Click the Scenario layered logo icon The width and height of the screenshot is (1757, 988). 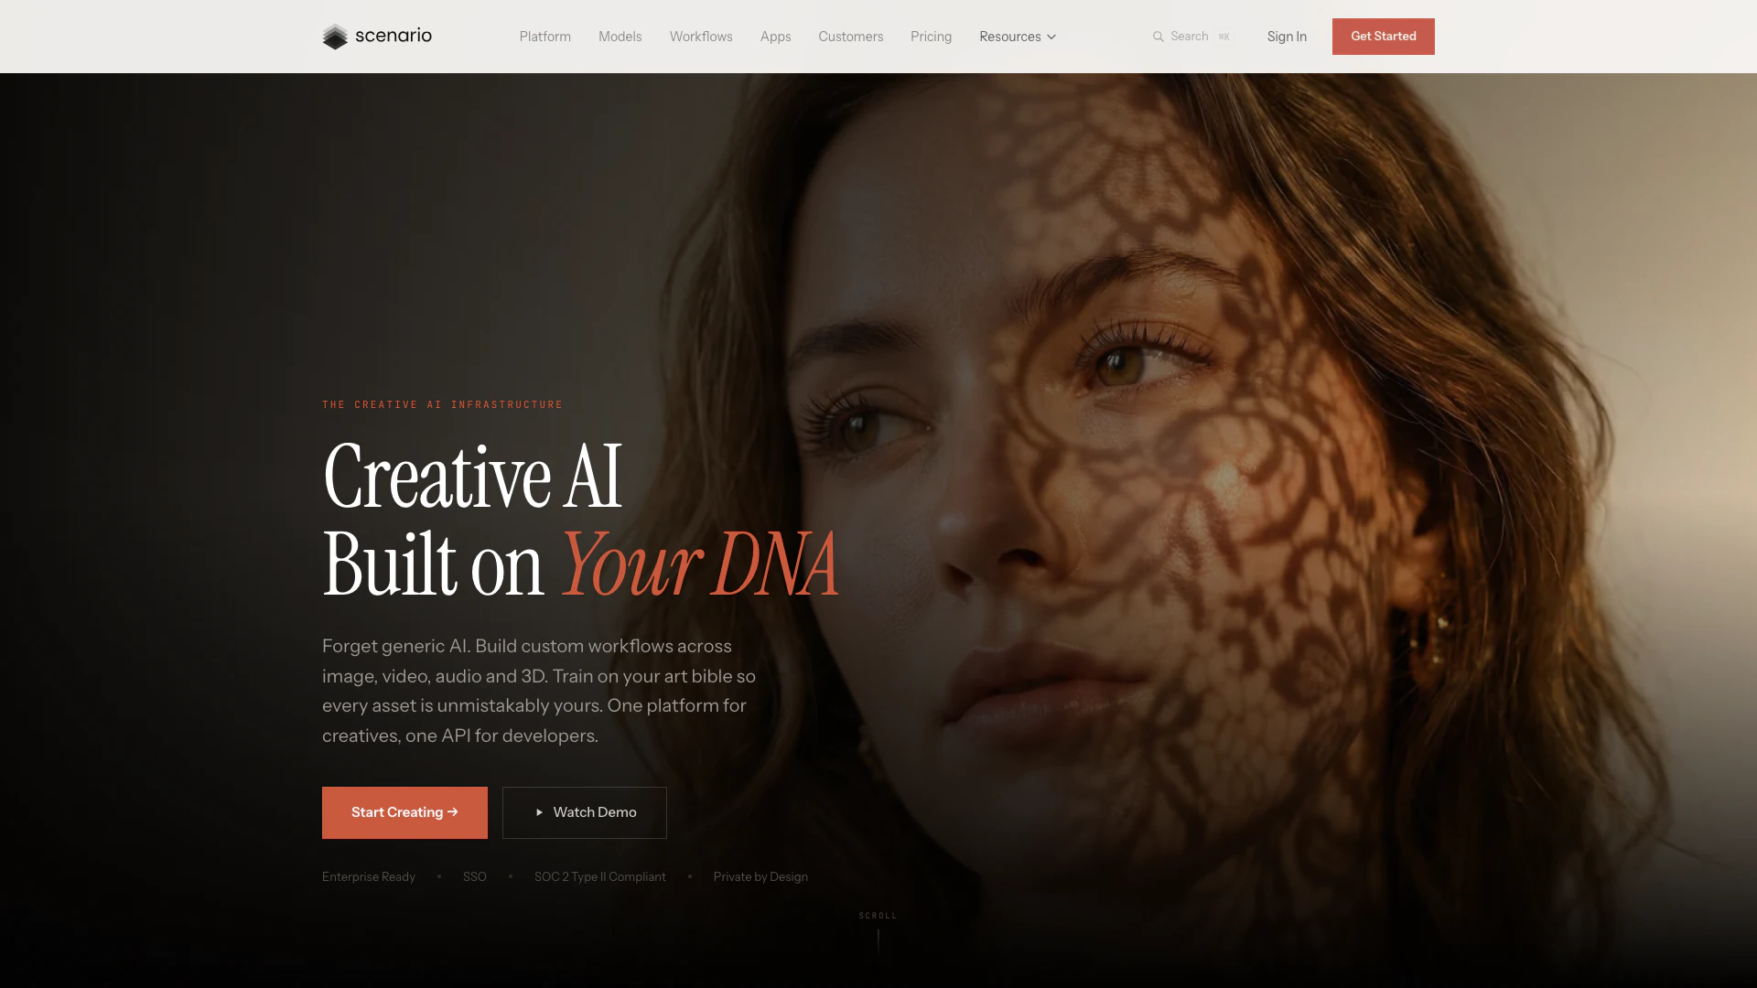pyautogui.click(x=335, y=37)
